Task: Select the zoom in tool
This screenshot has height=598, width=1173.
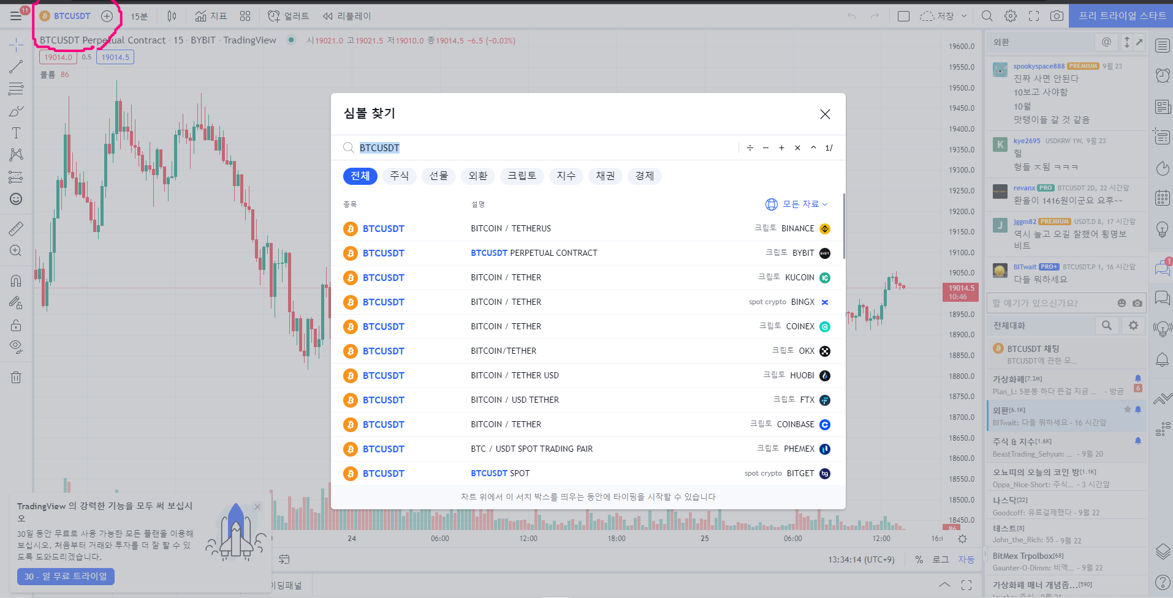Action: (16, 251)
